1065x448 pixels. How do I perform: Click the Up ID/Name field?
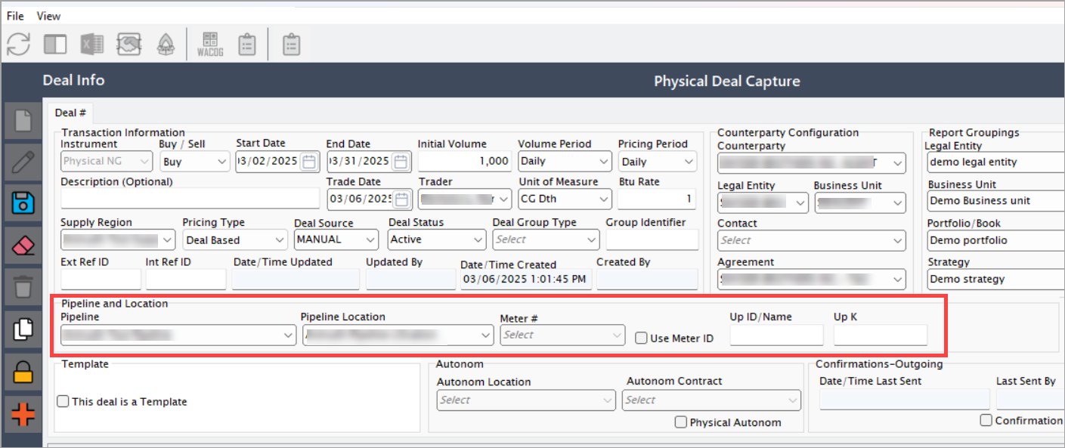point(776,335)
